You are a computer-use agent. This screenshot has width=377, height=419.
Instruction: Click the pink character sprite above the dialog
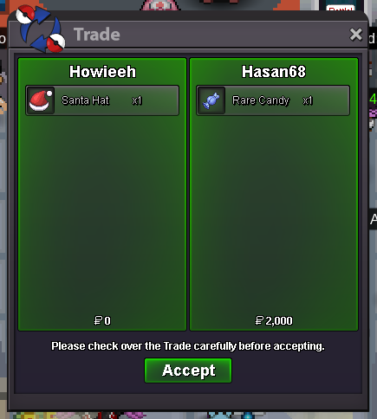click(x=160, y=5)
